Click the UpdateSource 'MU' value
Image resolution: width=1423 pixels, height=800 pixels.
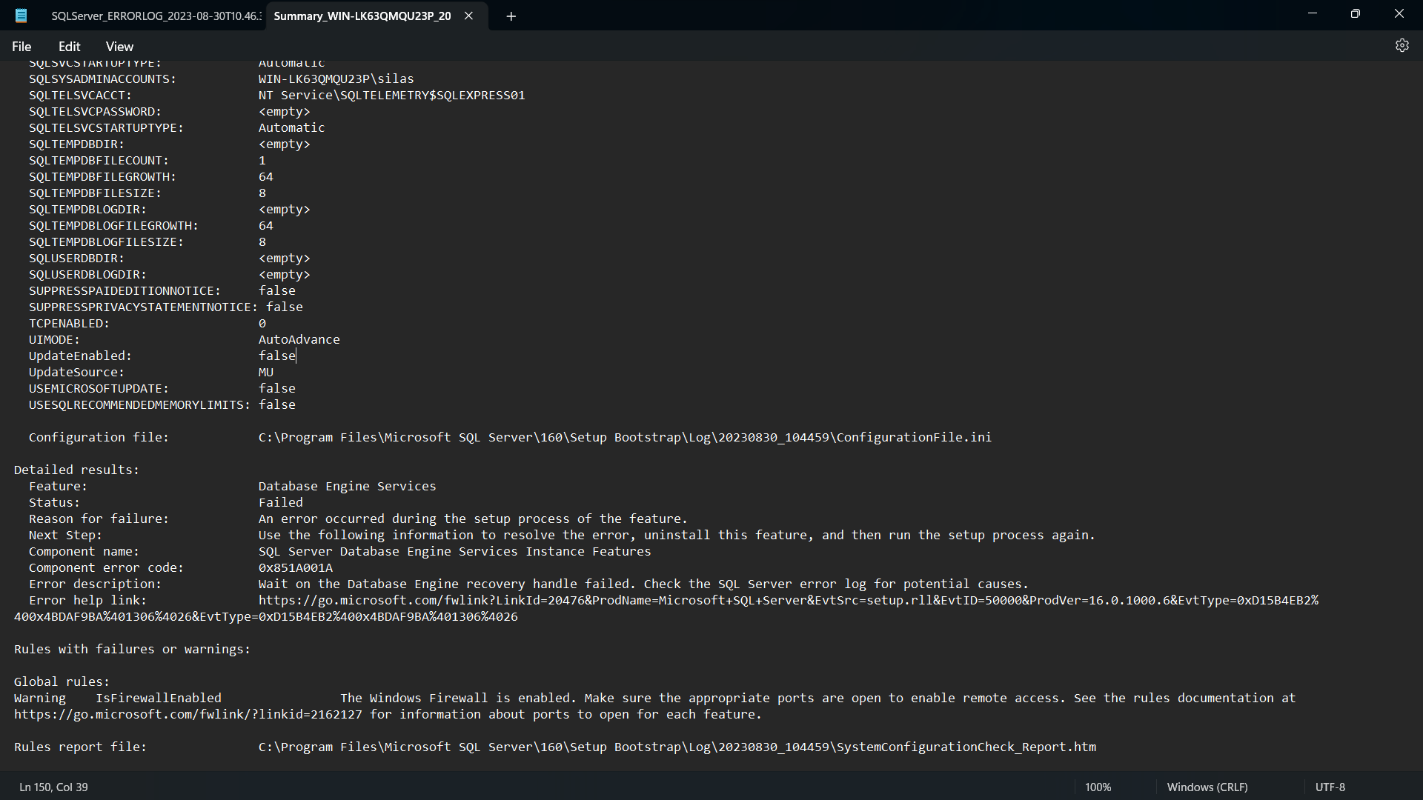tap(265, 373)
